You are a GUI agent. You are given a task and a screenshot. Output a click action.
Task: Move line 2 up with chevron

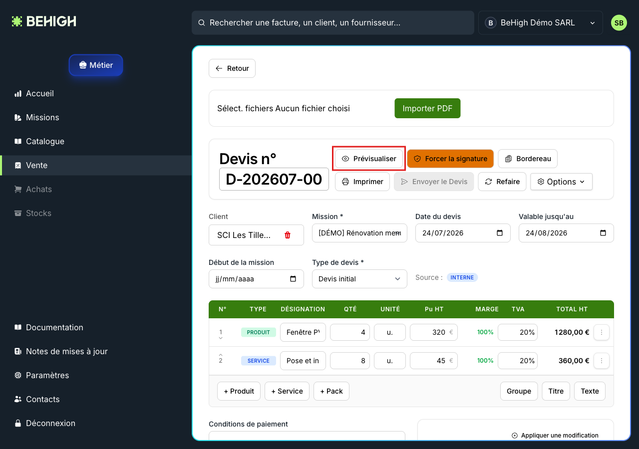[221, 355]
